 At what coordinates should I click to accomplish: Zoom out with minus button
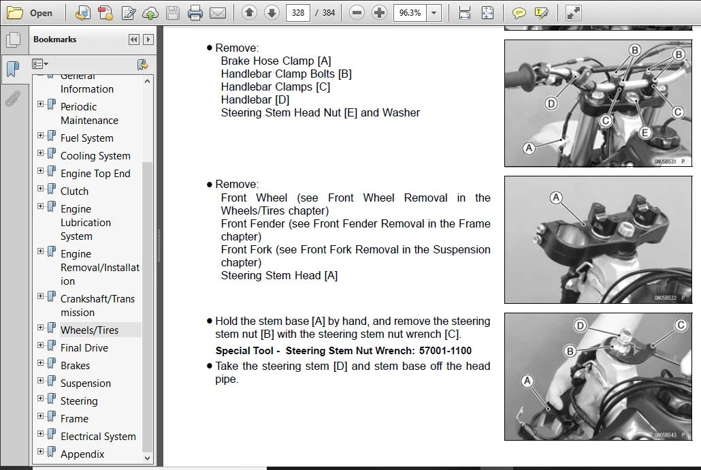[357, 12]
